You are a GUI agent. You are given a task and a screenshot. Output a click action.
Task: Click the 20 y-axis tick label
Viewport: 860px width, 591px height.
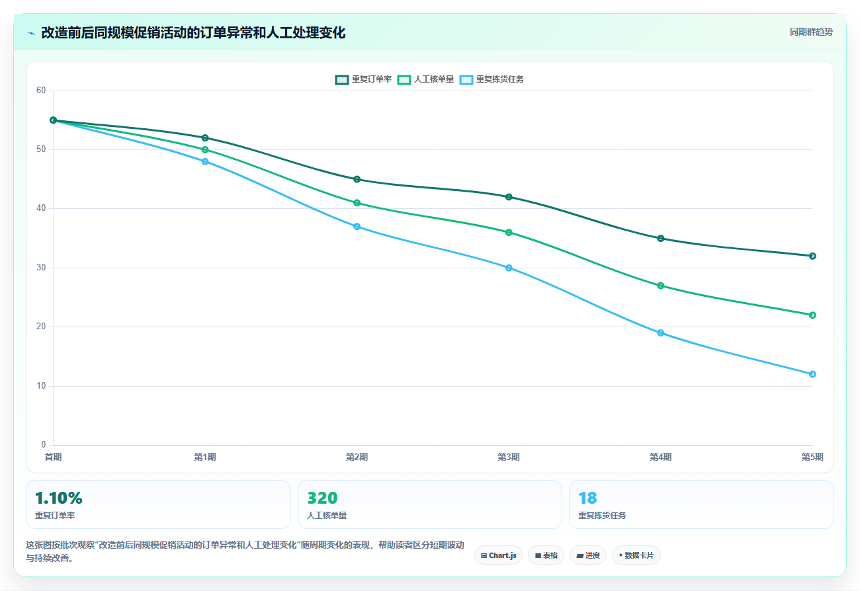pyautogui.click(x=41, y=327)
